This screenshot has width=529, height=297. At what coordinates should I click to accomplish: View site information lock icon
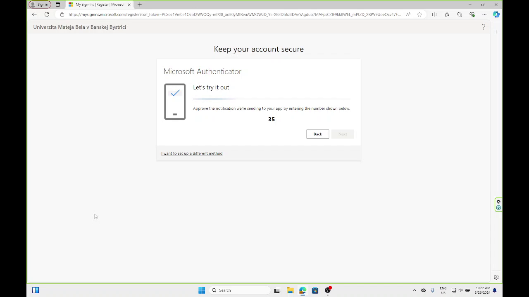pos(62,14)
